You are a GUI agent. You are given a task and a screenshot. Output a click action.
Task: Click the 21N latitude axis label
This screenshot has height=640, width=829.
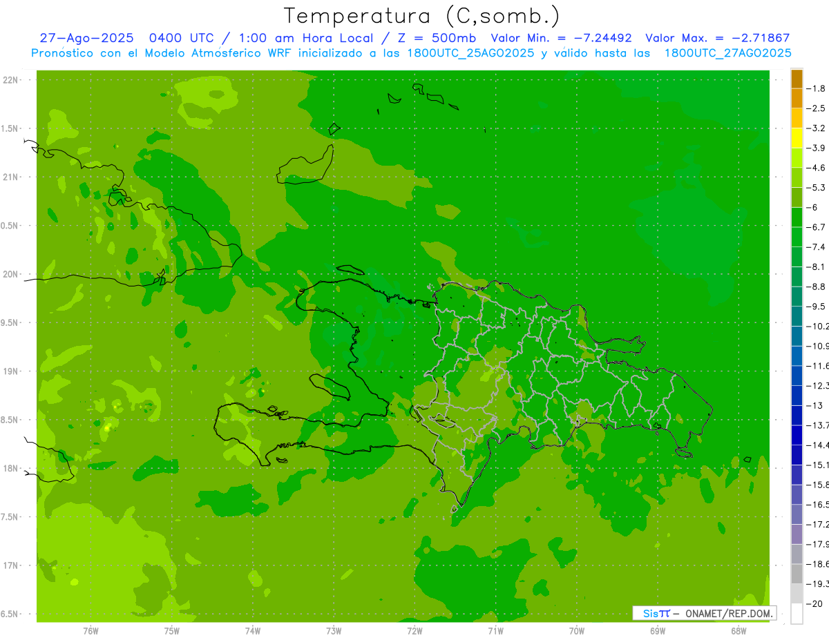point(10,177)
